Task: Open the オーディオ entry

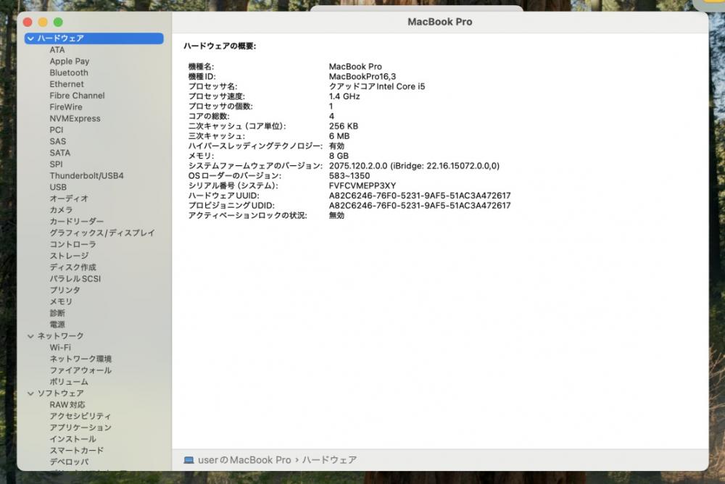Action: [x=69, y=199]
